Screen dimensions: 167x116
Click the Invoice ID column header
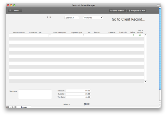point(123,32)
